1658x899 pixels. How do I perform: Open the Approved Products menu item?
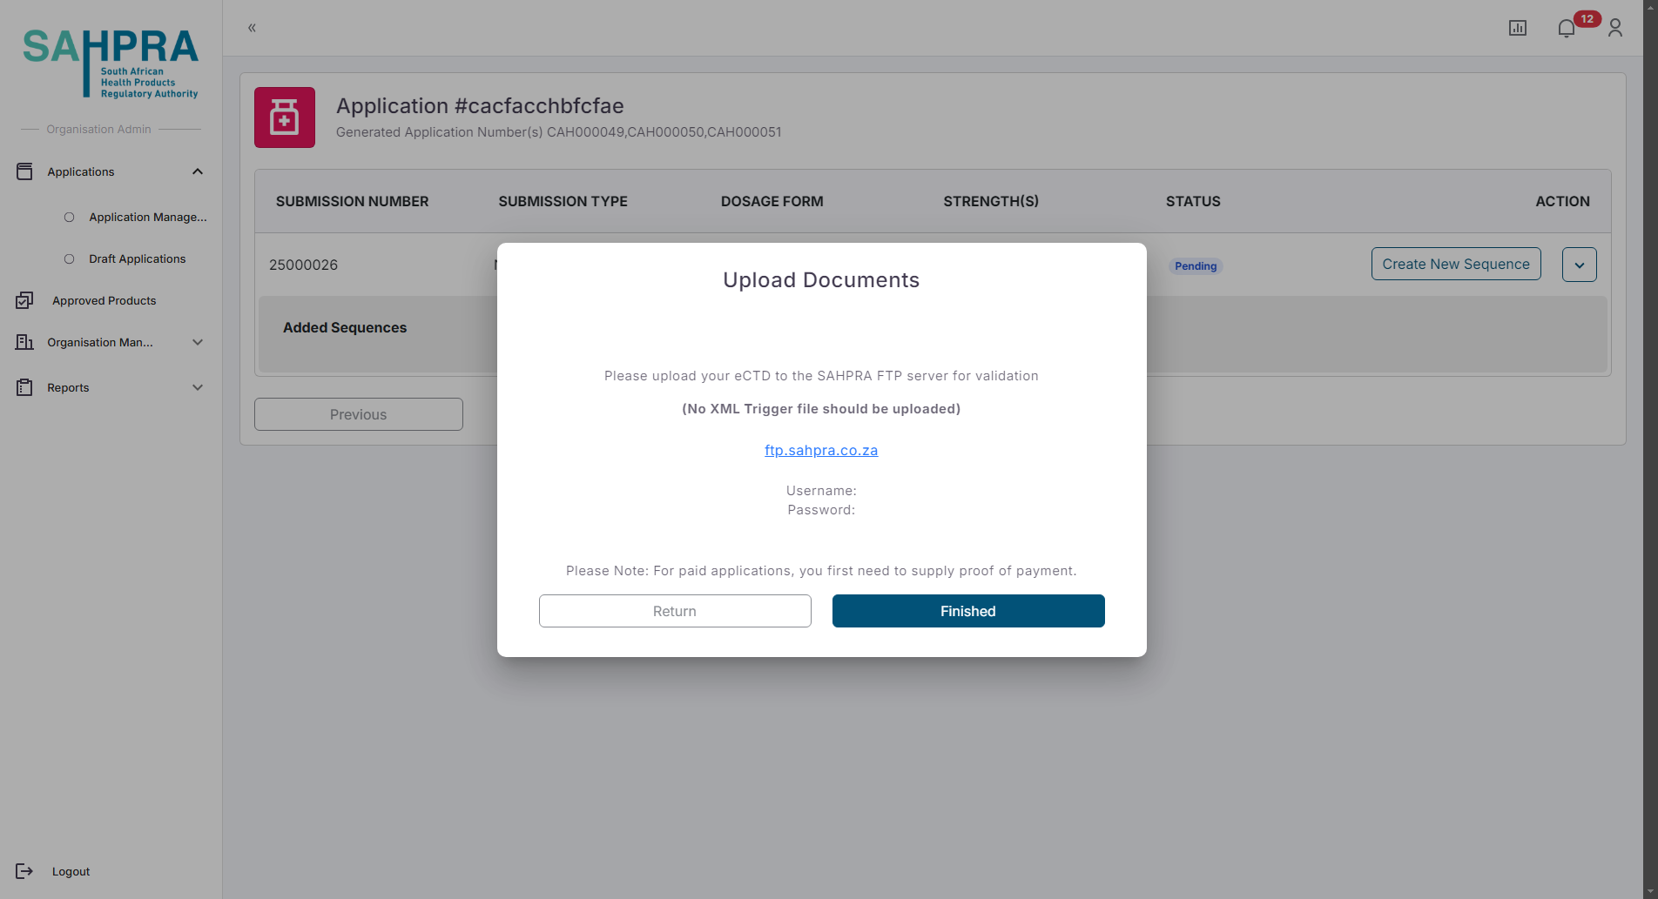click(x=104, y=301)
